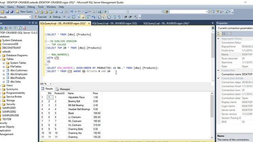Viewport: 253px width, 142px height.
Task: Collapse the SELECT TOP 20 code block
Action: click(46, 48)
